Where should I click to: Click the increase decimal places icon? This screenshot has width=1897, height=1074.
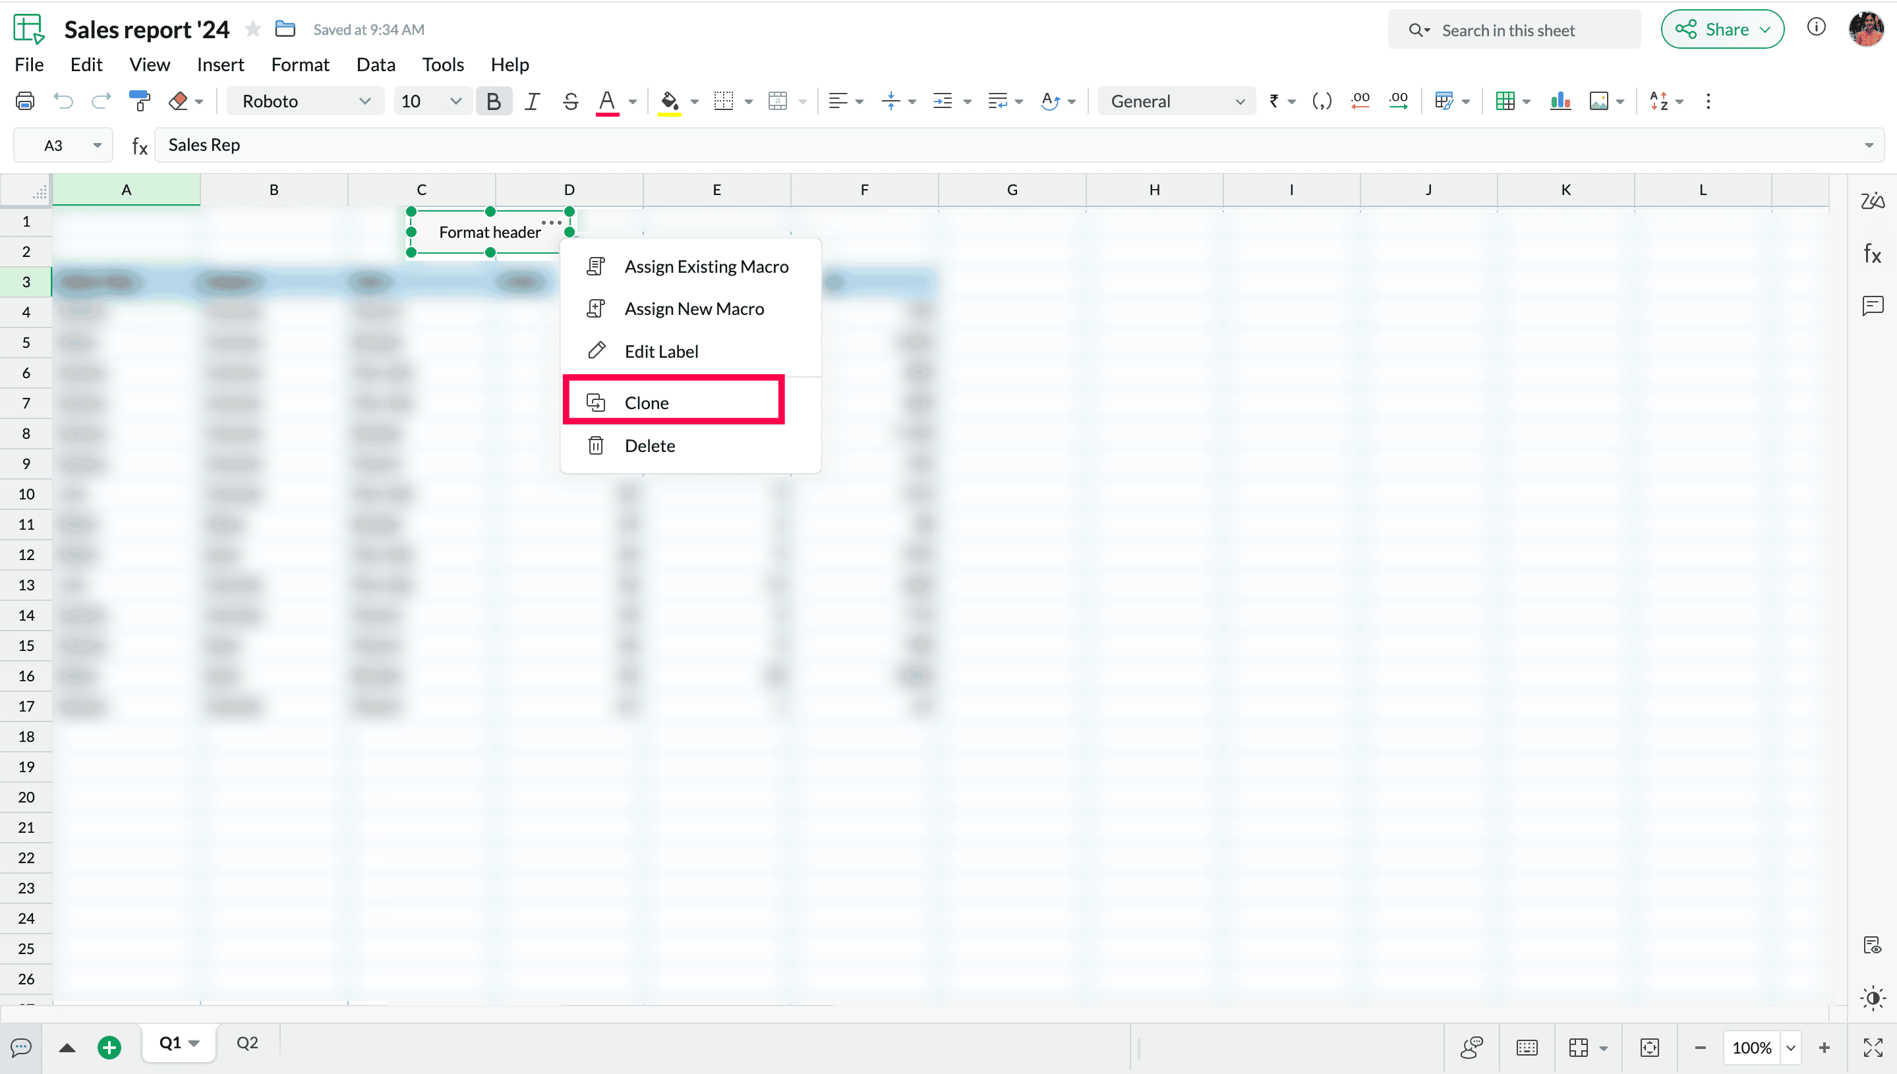[x=1398, y=101]
